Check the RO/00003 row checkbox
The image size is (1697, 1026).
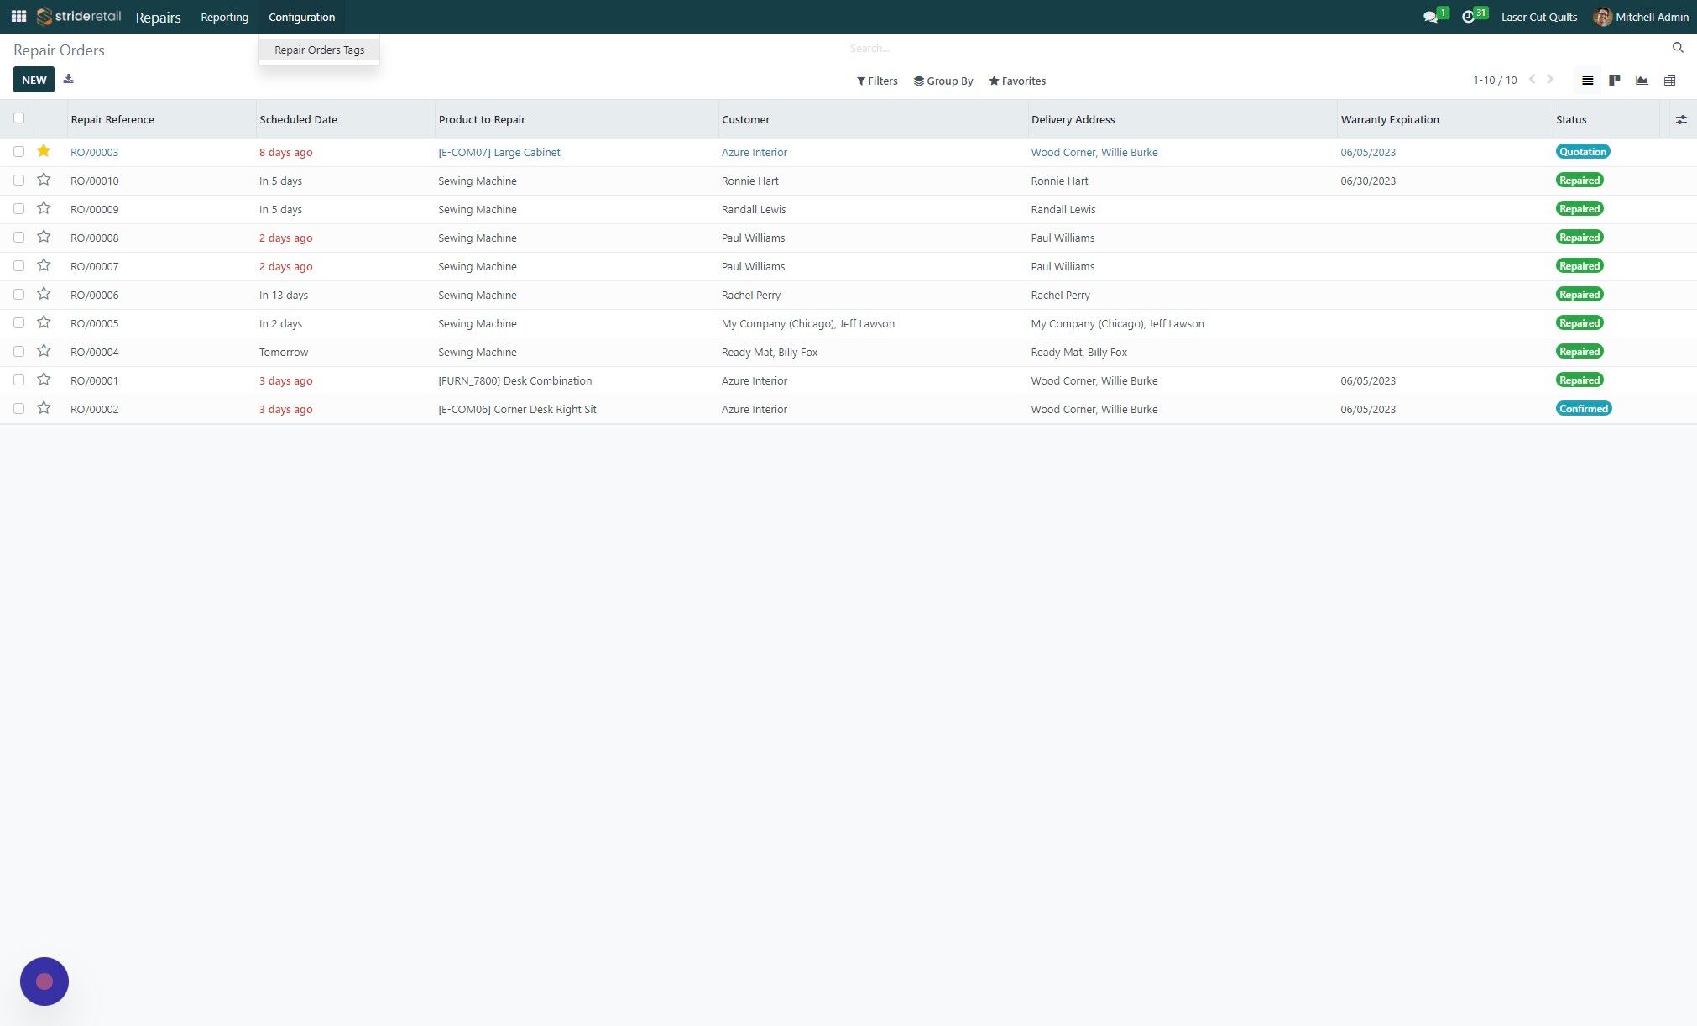pyautogui.click(x=18, y=152)
